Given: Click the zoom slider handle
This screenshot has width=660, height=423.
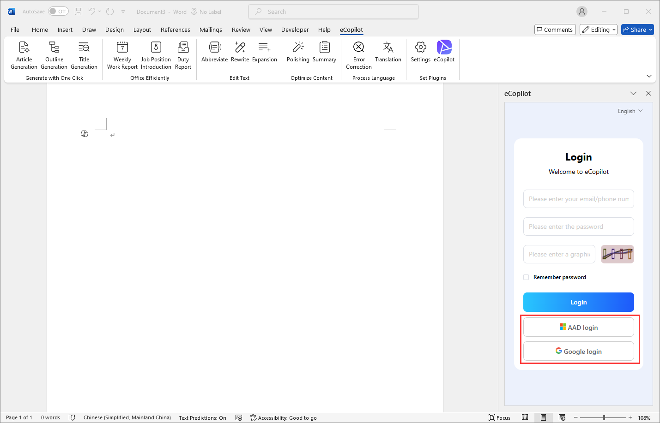Looking at the screenshot, I should (x=604, y=417).
